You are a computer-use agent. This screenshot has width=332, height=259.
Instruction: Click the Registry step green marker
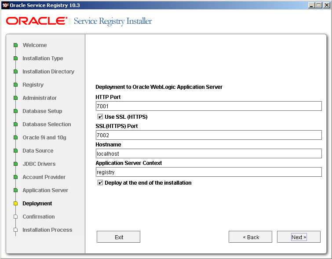[x=15, y=85]
